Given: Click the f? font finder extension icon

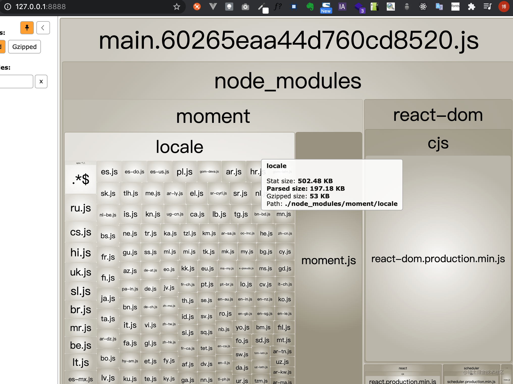Looking at the screenshot, I should coord(277,7).
